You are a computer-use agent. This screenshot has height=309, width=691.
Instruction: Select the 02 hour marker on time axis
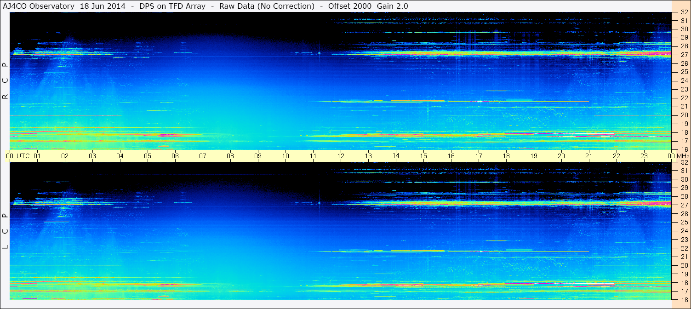[x=65, y=156]
